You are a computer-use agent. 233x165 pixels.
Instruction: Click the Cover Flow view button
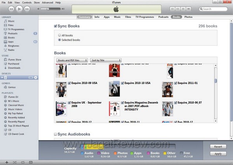pos(189,9)
